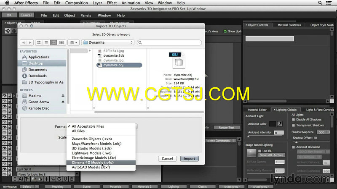Open the Shadow Map Size 500 dropdown
Image resolution: width=337 pixels, height=189 pixels.
pos(324,132)
